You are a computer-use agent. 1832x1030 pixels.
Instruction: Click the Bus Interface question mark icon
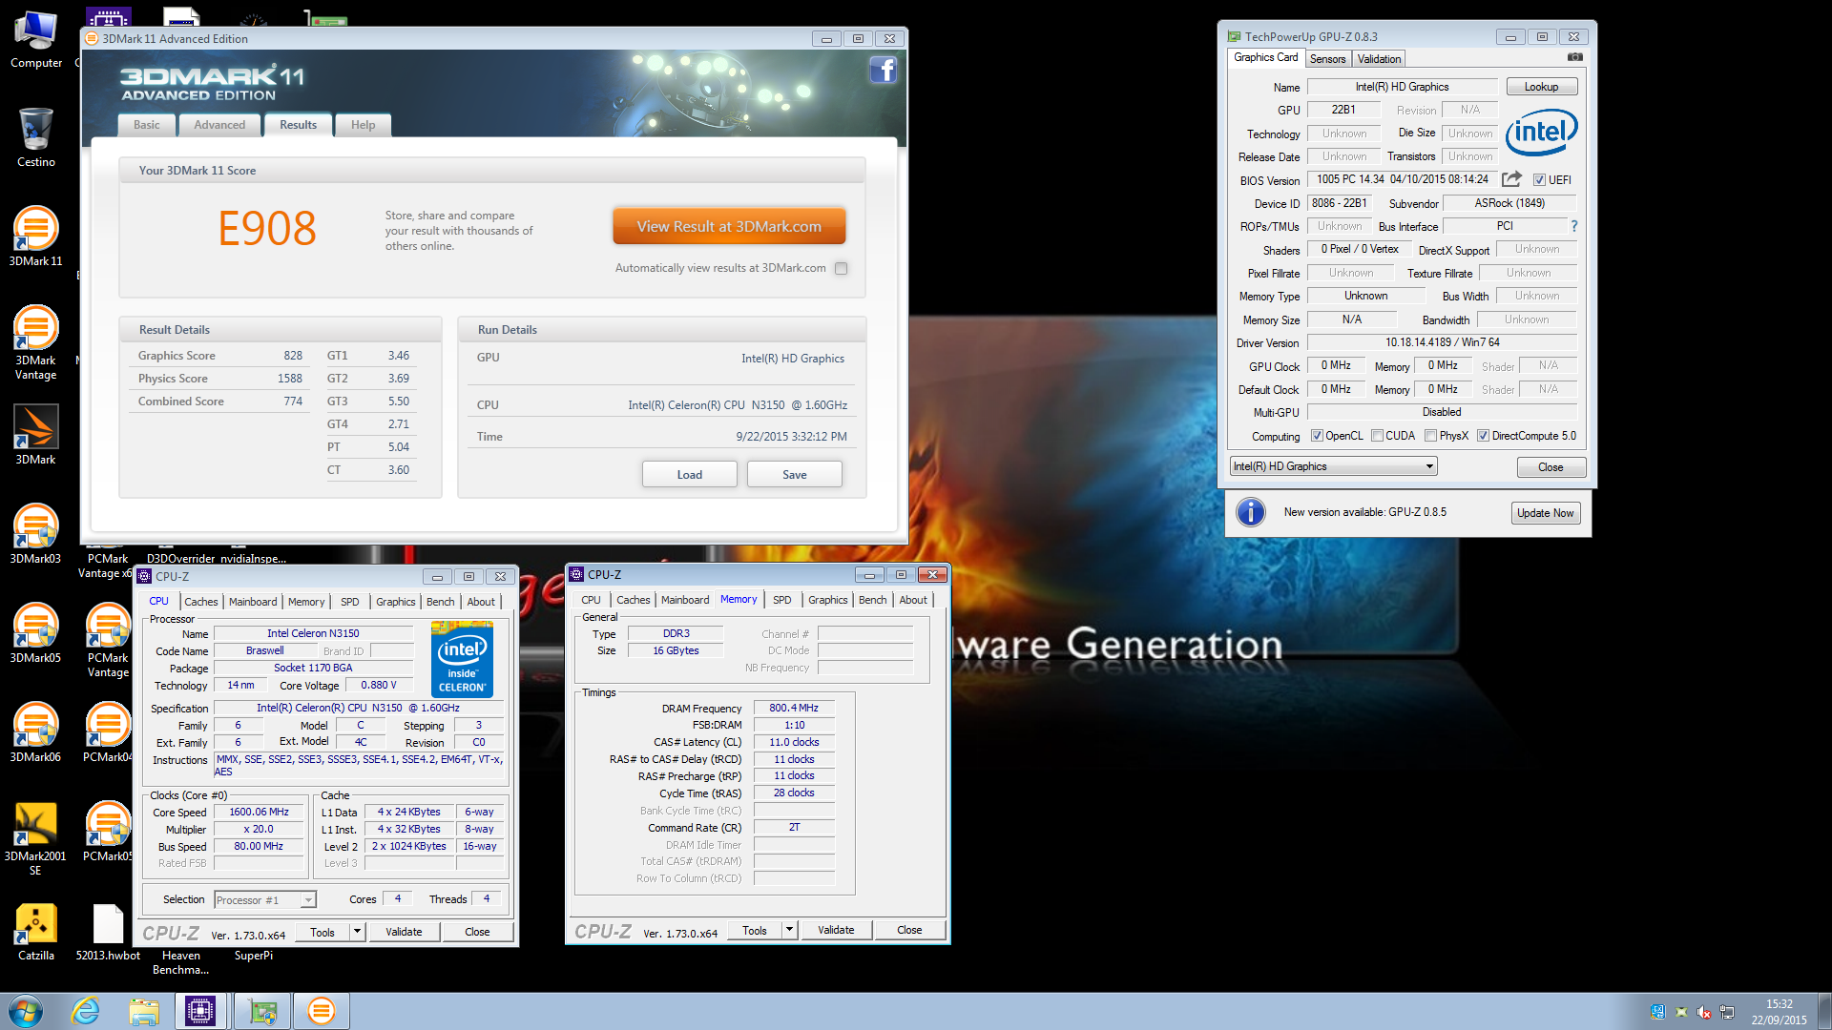[1574, 226]
